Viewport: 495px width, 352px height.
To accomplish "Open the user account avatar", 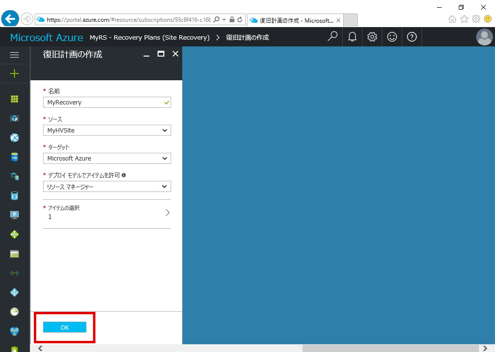I will (x=484, y=37).
